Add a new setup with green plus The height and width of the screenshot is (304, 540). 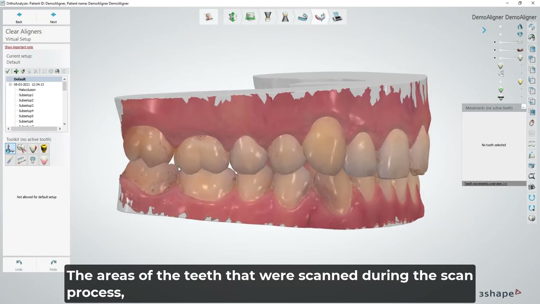click(16, 71)
